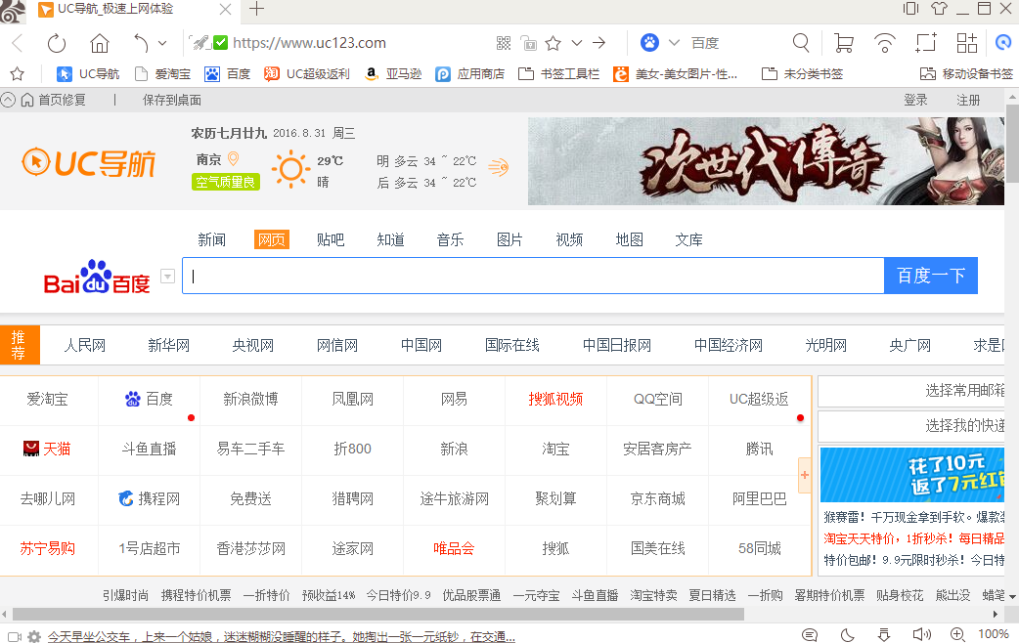Viewport: 1019px width, 643px height.
Task: Open the shopping cart toolbar icon
Action: click(843, 43)
